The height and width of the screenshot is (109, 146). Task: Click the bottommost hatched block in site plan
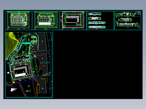[x=42, y=86]
